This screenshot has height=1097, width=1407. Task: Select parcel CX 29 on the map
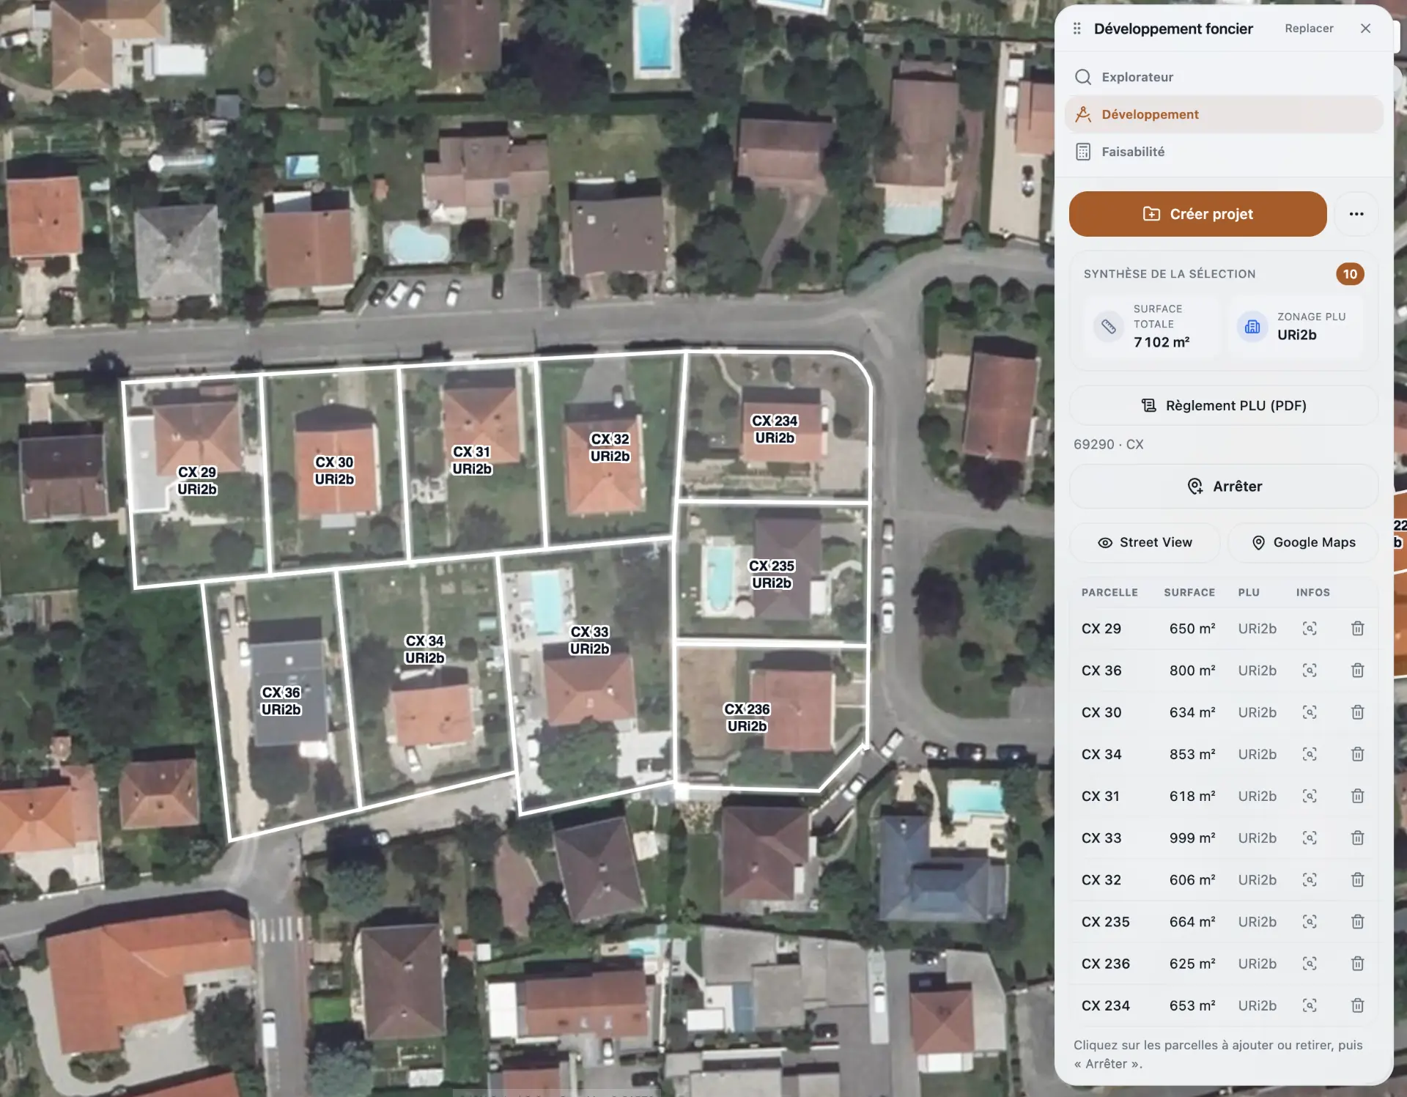197,481
